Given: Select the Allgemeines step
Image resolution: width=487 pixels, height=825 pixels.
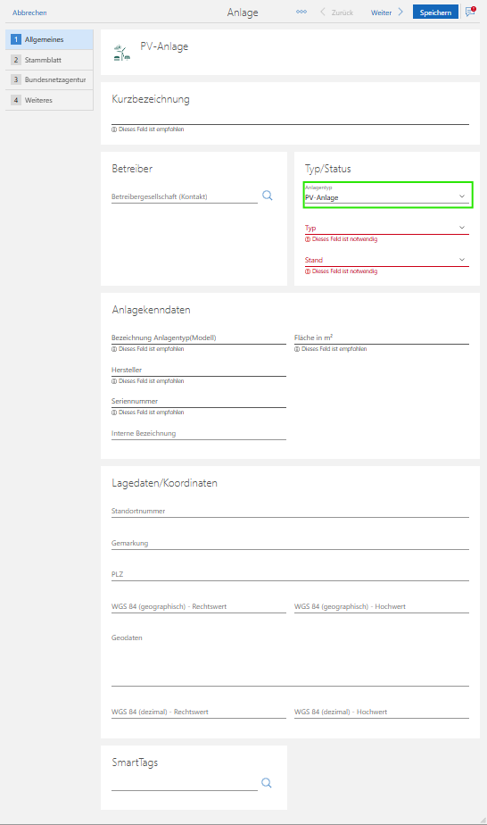Looking at the screenshot, I should 49,39.
